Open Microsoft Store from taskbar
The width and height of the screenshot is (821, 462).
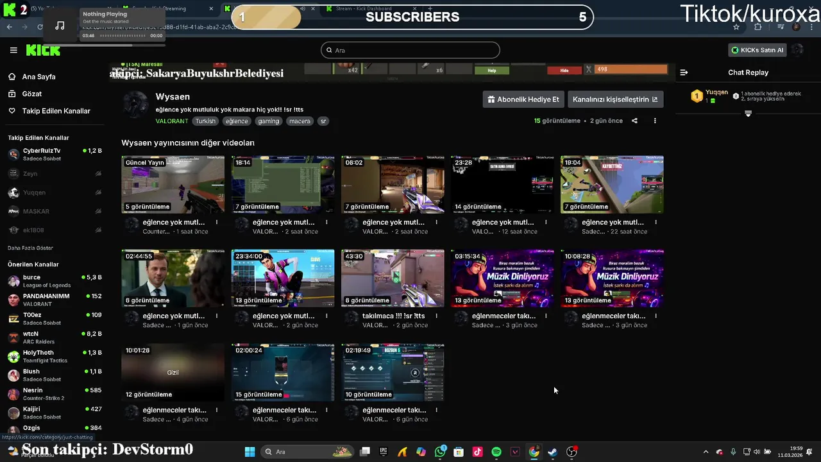click(459, 452)
